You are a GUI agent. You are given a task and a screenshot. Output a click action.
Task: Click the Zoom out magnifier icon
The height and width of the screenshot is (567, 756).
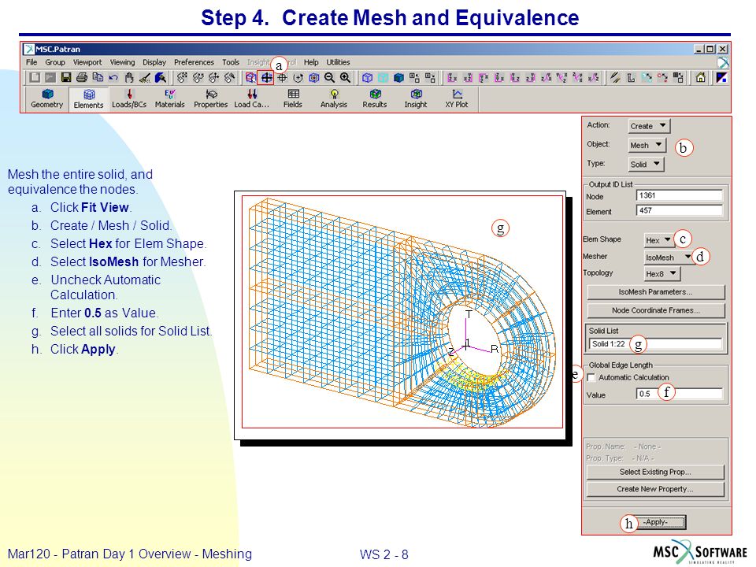click(x=329, y=78)
